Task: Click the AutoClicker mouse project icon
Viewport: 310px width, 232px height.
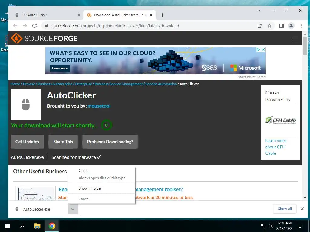Action: [x=26, y=104]
